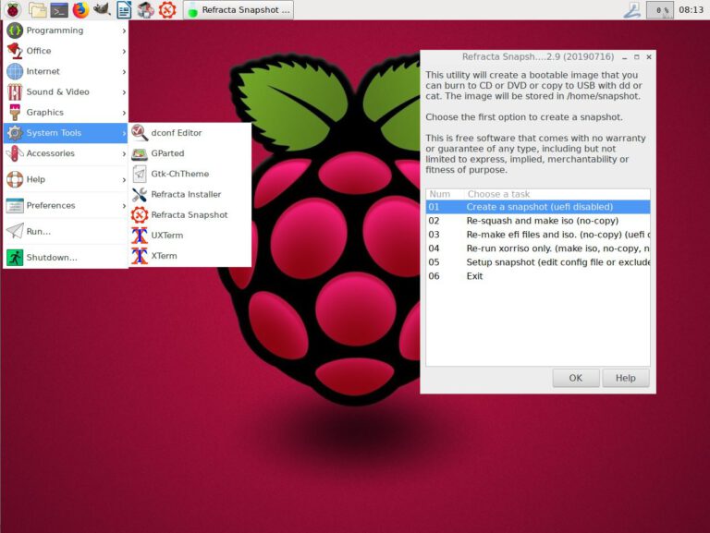The image size is (710, 533).
Task: Expand the Graphics submenu arrow
Action: (x=124, y=113)
